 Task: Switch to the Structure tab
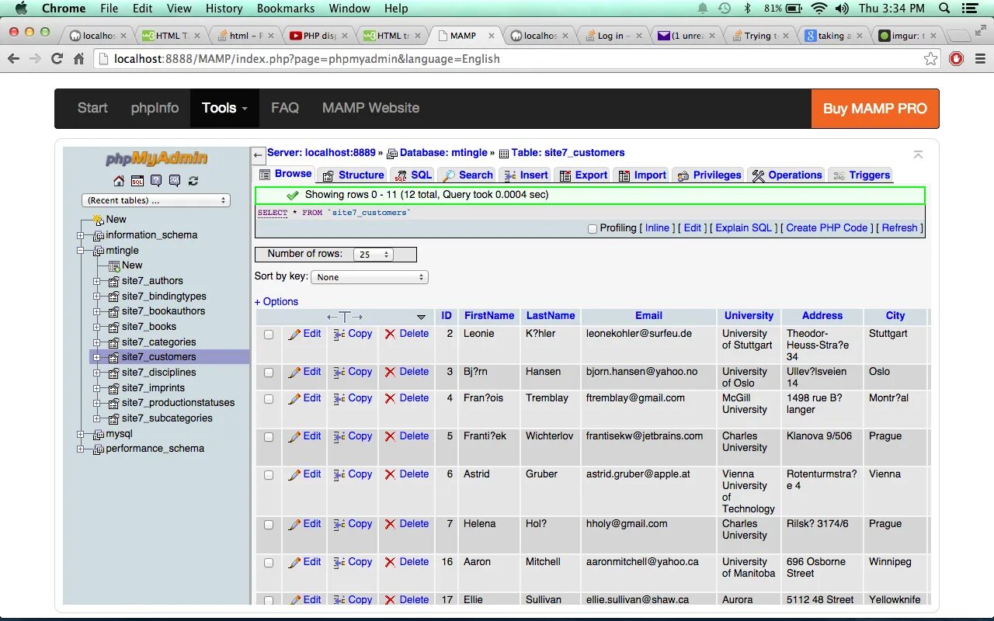[353, 175]
